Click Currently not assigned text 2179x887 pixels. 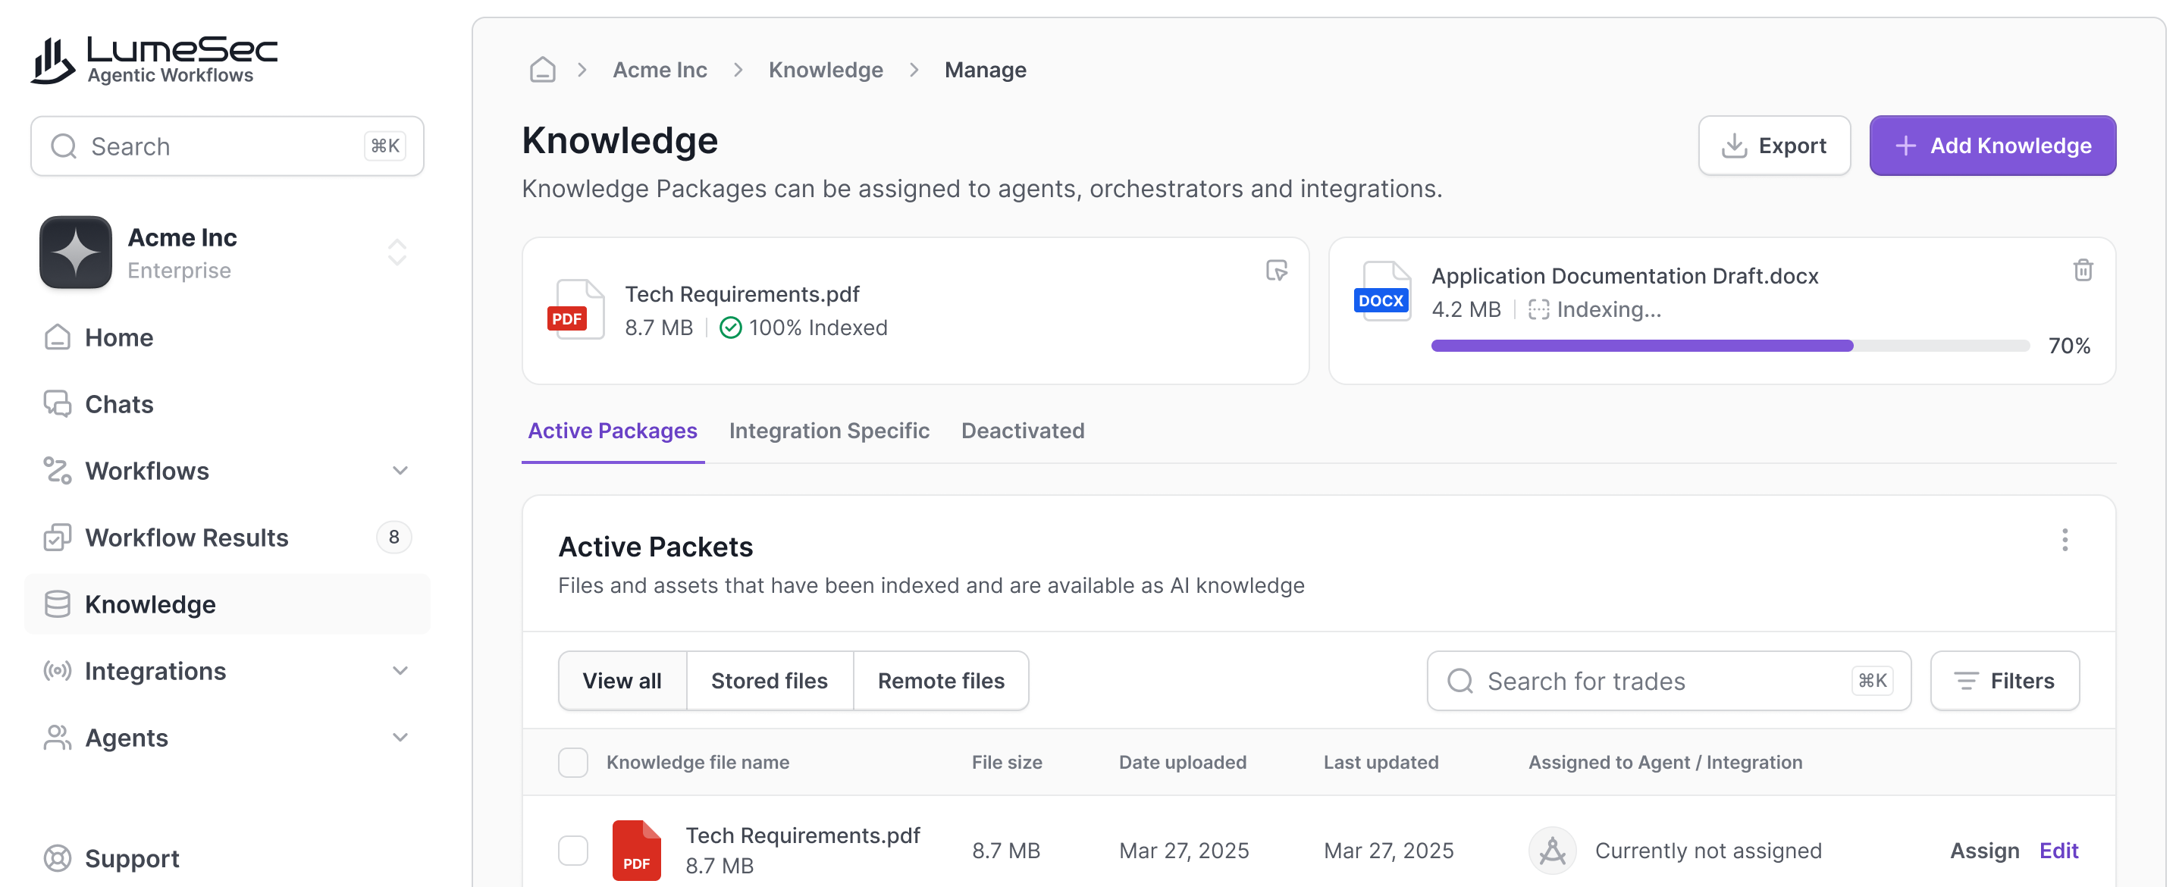pyautogui.click(x=1708, y=850)
